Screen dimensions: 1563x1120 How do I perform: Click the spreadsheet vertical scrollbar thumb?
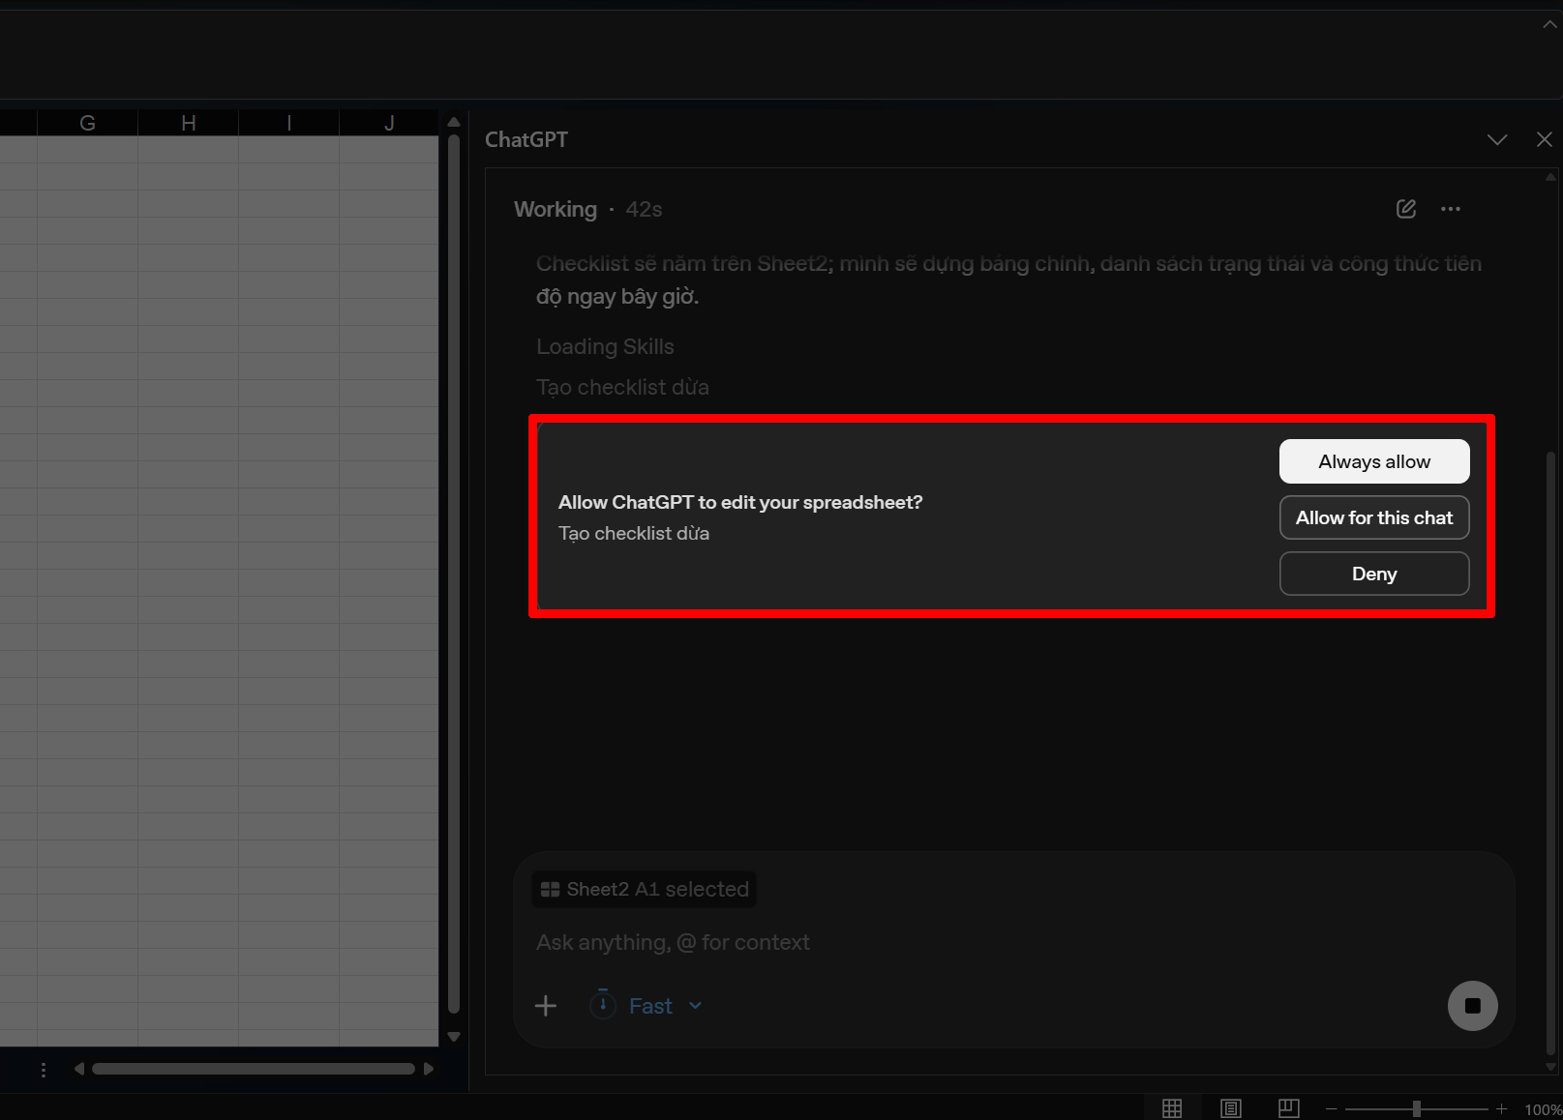point(454,575)
